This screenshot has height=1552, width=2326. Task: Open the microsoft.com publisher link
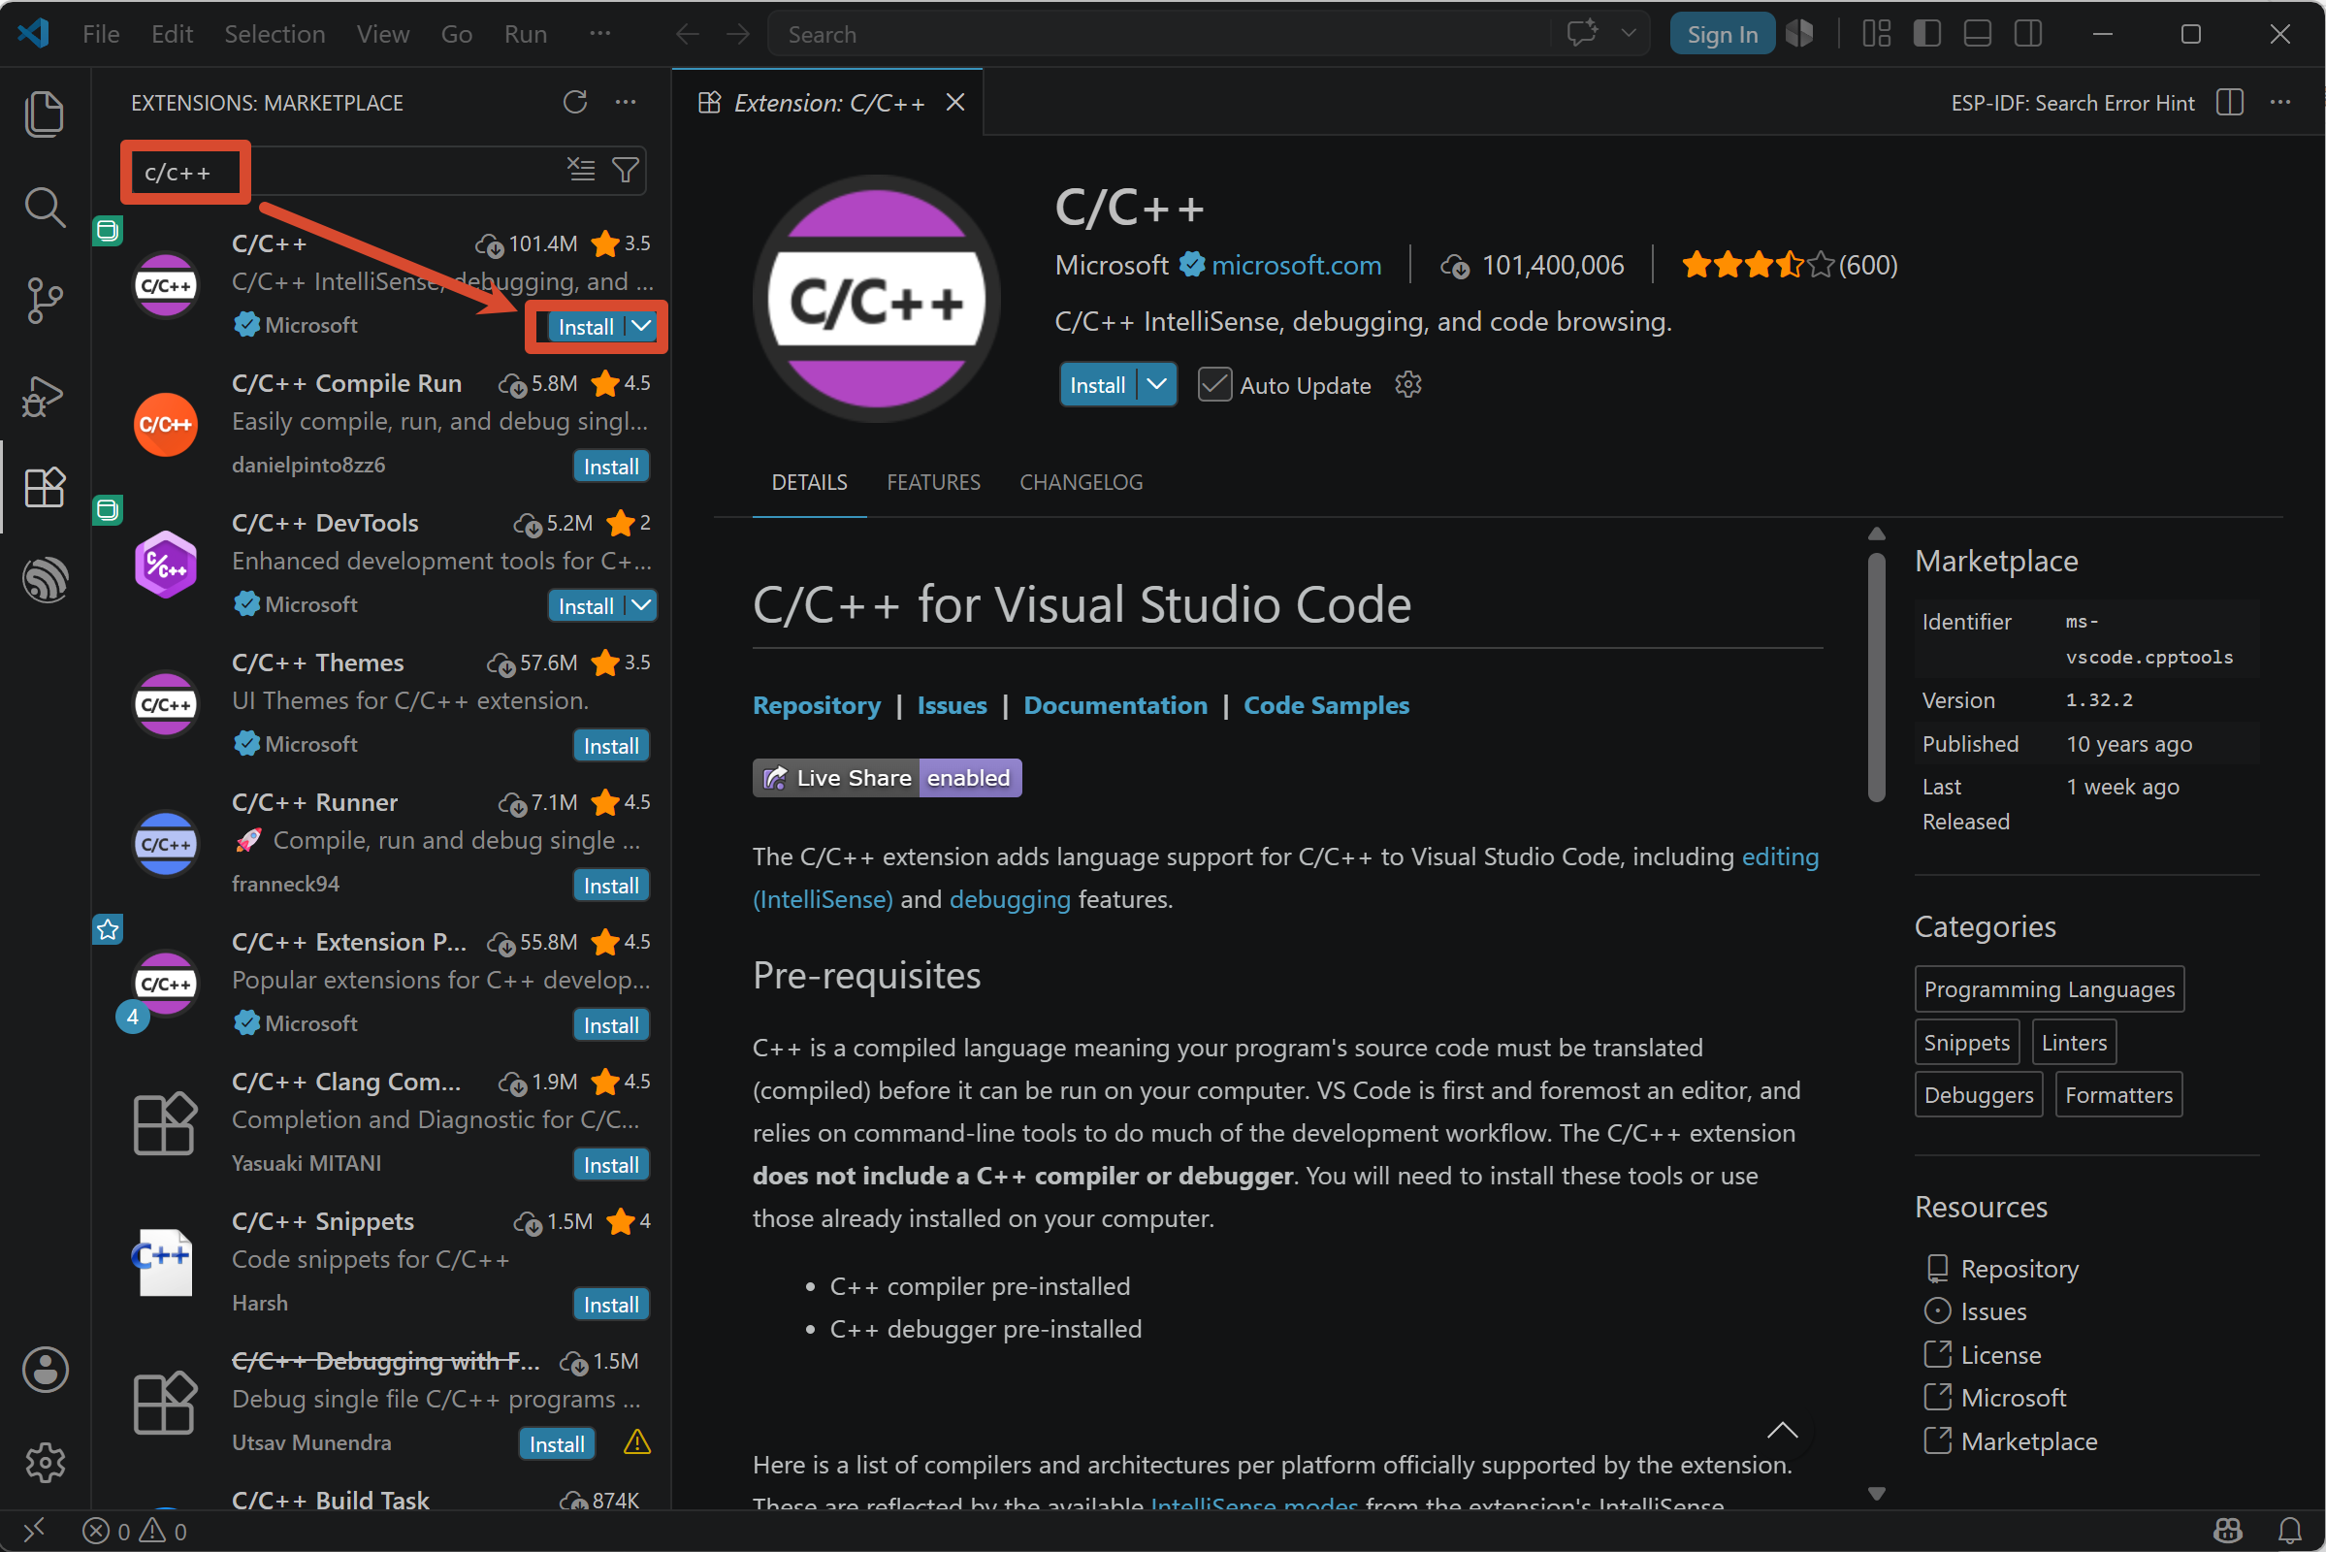click(1297, 265)
